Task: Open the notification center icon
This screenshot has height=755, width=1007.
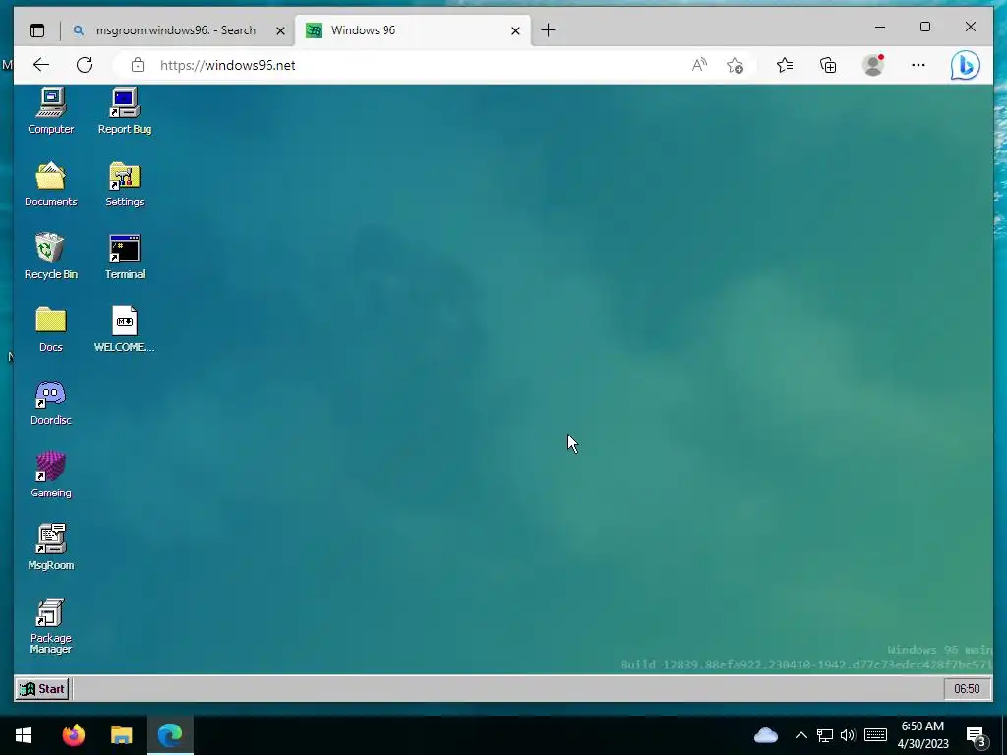Action: click(x=977, y=735)
